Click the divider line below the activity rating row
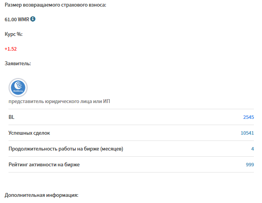This screenshot has height=203, width=262. click(131, 173)
